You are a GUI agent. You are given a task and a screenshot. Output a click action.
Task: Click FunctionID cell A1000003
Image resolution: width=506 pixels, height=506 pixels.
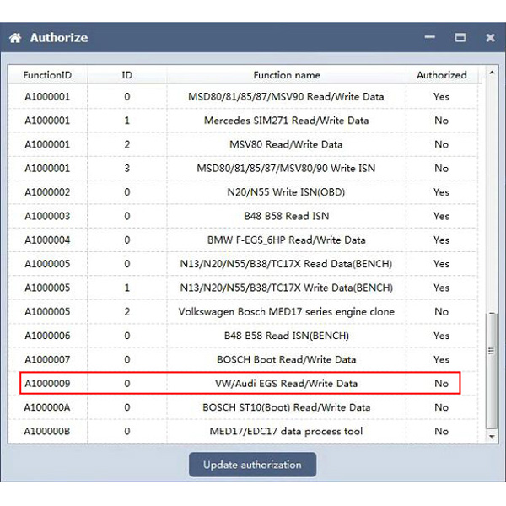click(x=47, y=216)
